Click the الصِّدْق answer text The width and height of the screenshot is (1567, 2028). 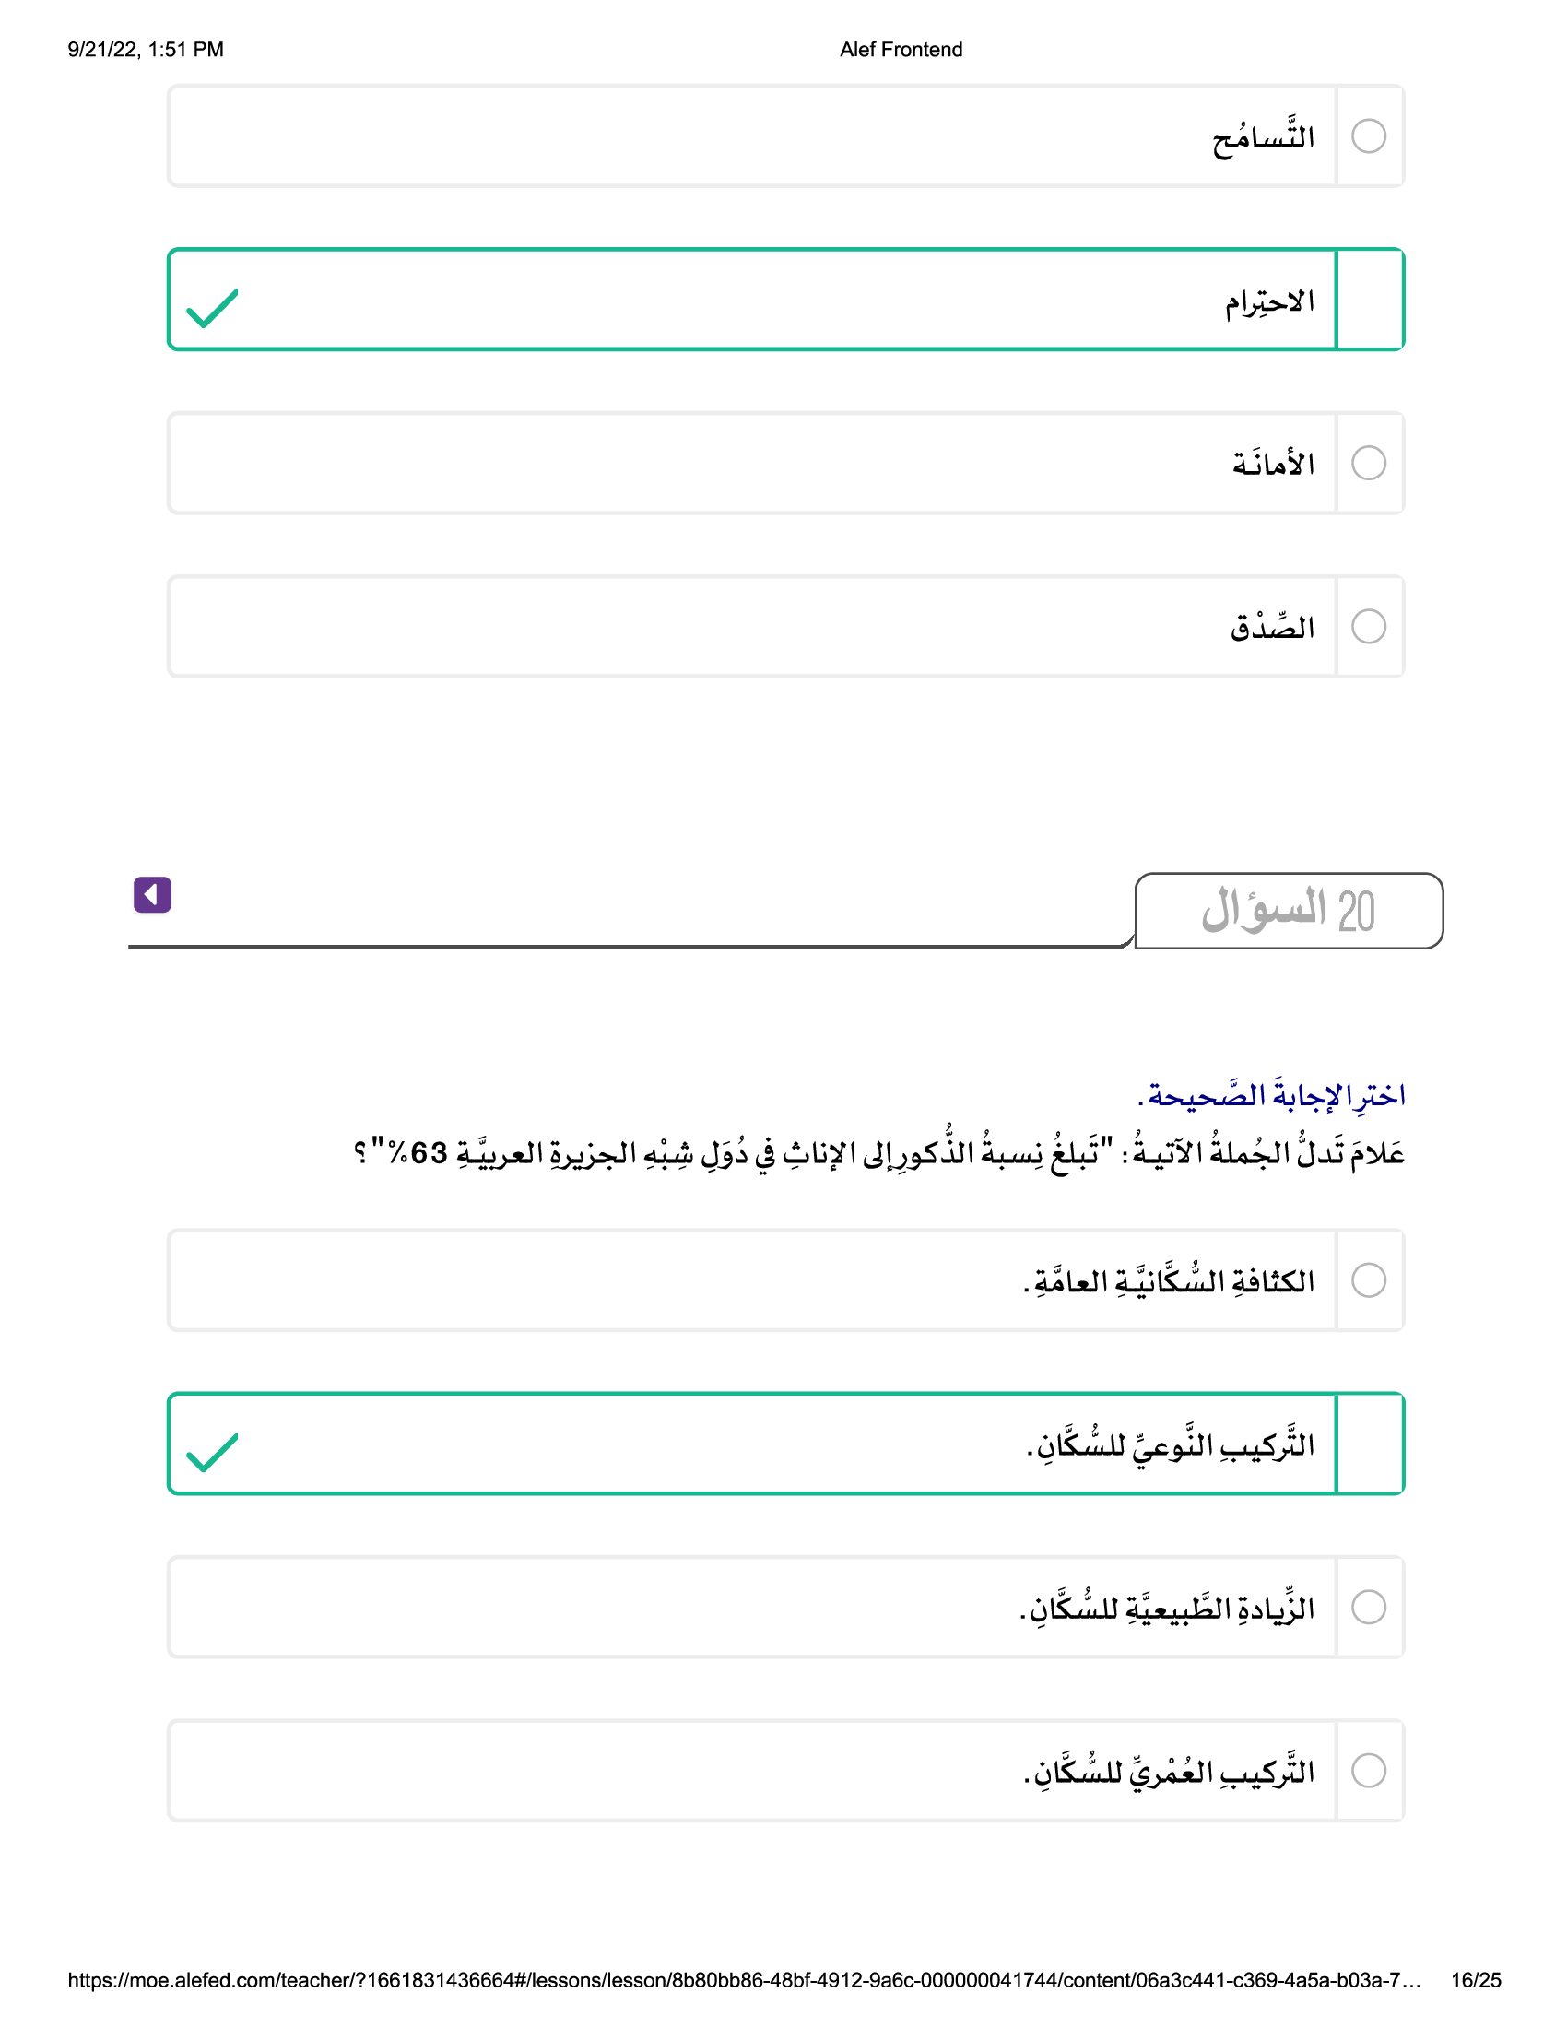[1272, 629]
